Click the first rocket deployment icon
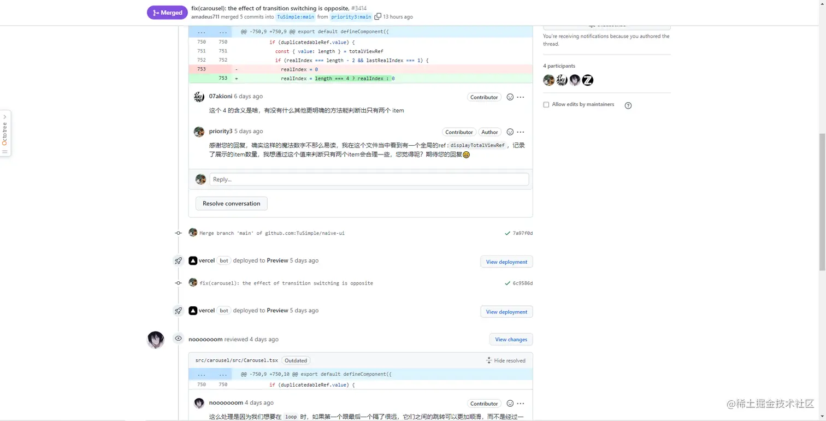 coord(178,260)
